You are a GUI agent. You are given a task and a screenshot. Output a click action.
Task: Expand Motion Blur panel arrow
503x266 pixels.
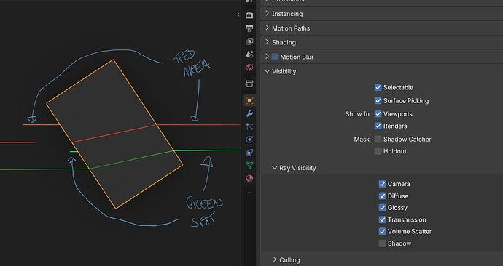point(267,57)
